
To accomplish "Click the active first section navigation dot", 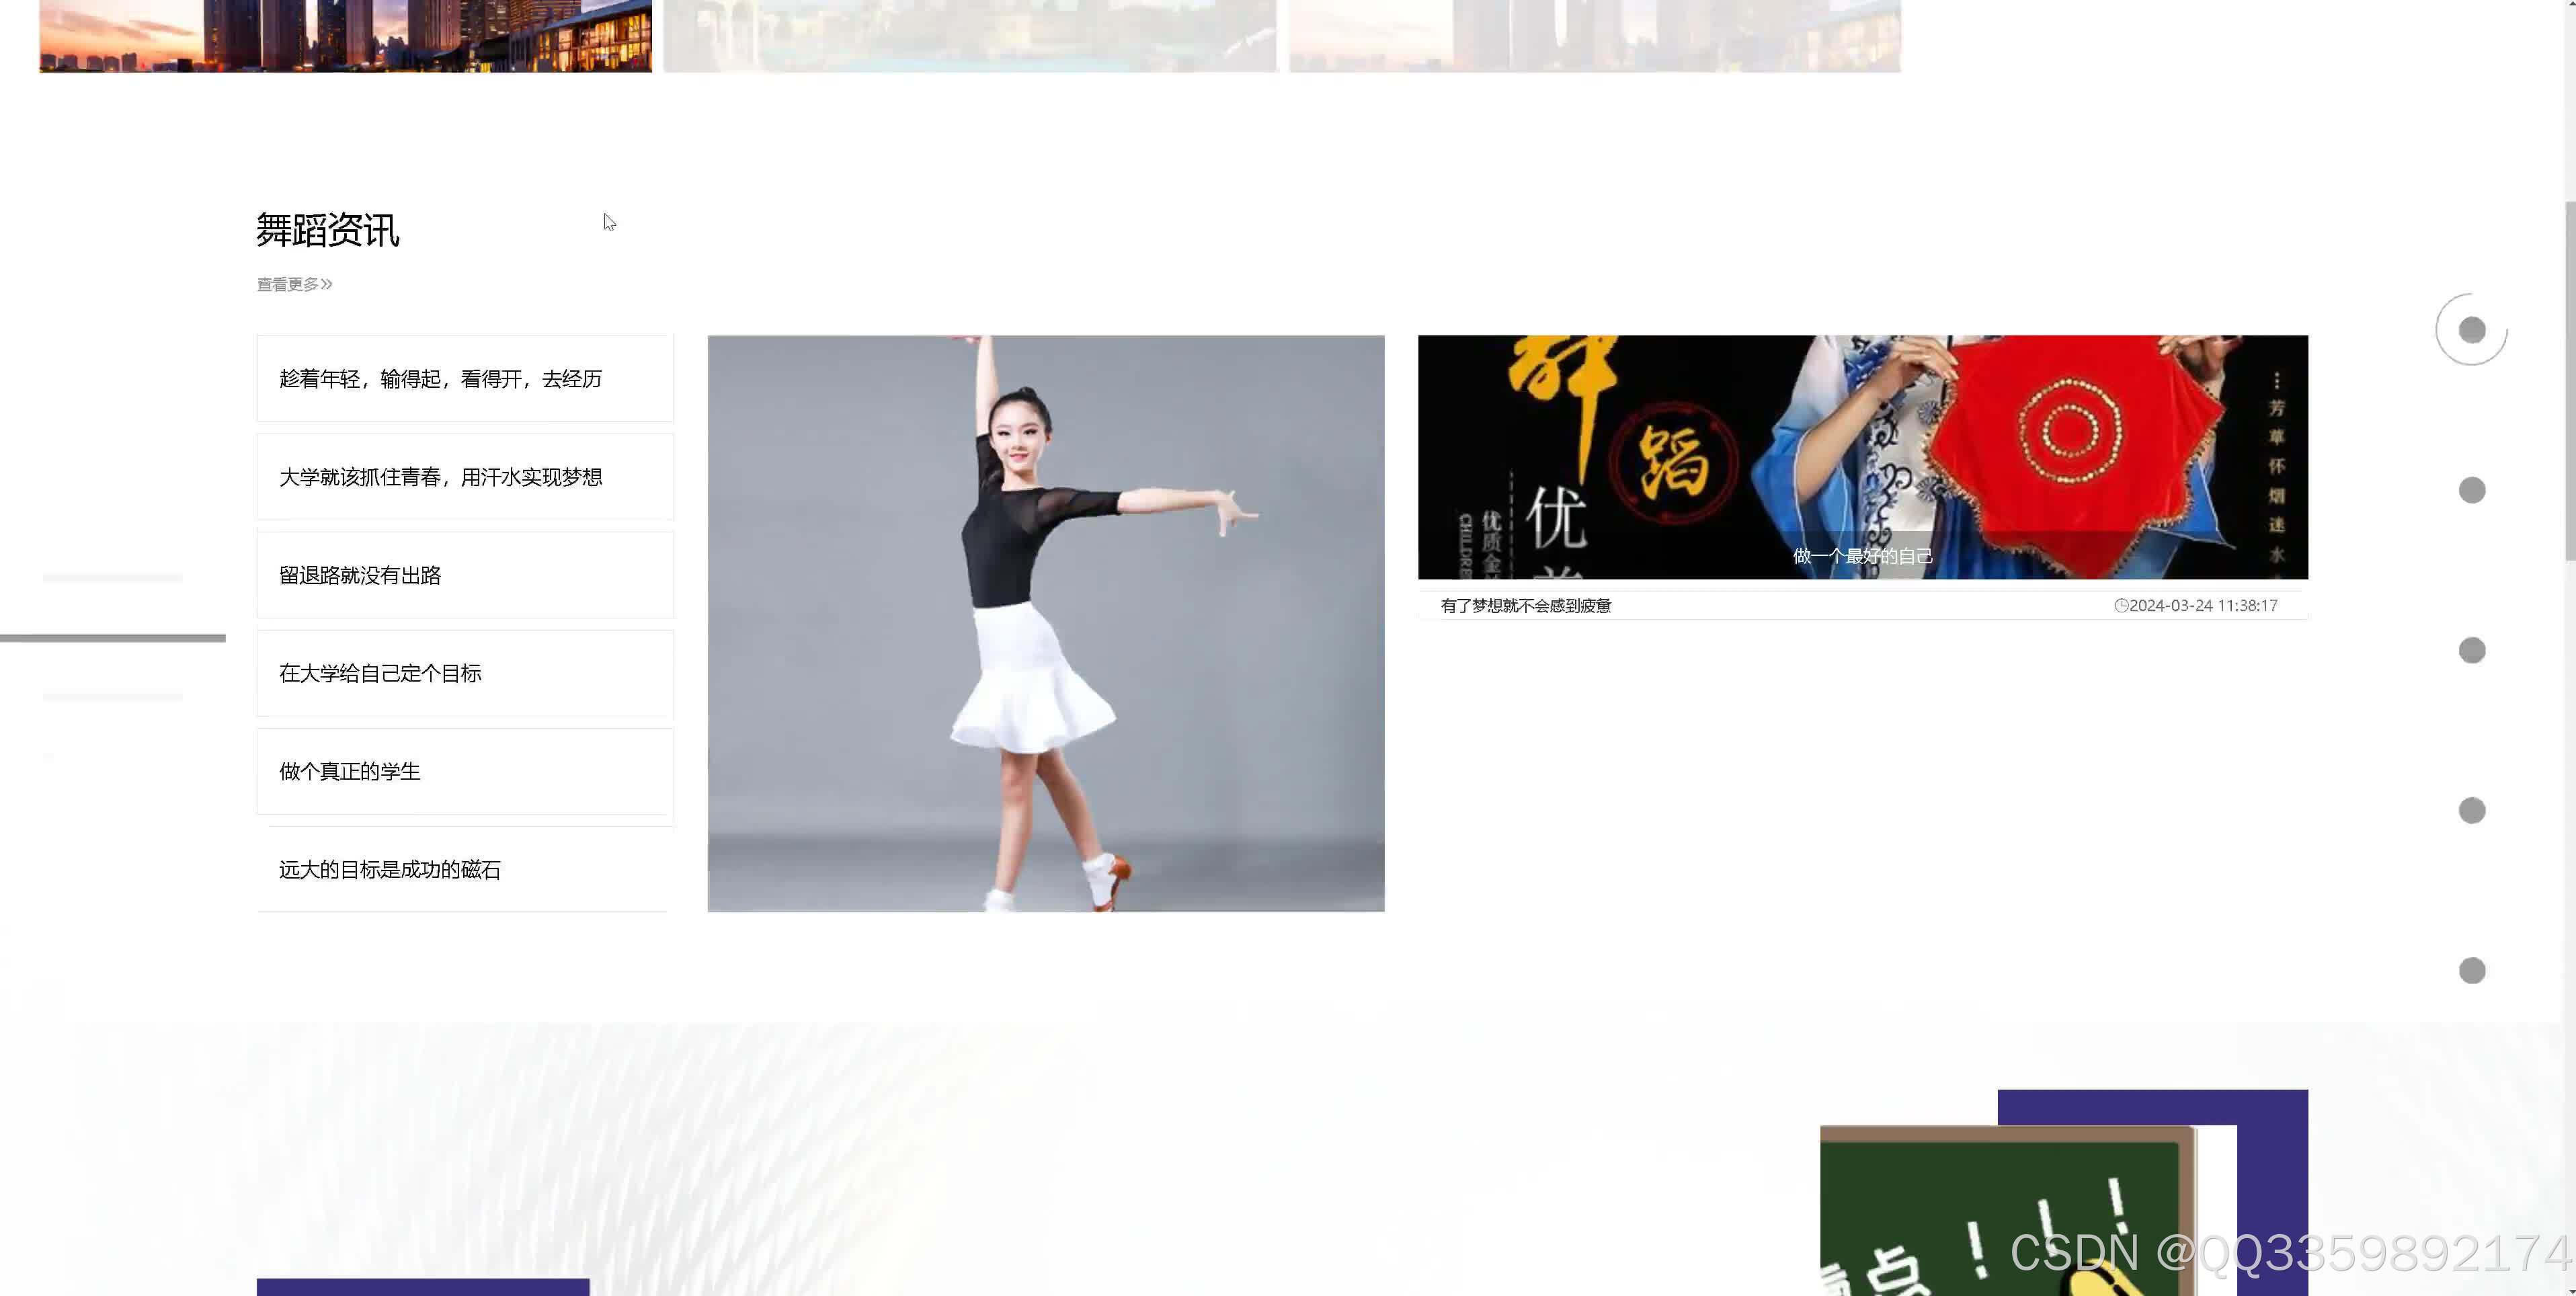I will 2471,330.
